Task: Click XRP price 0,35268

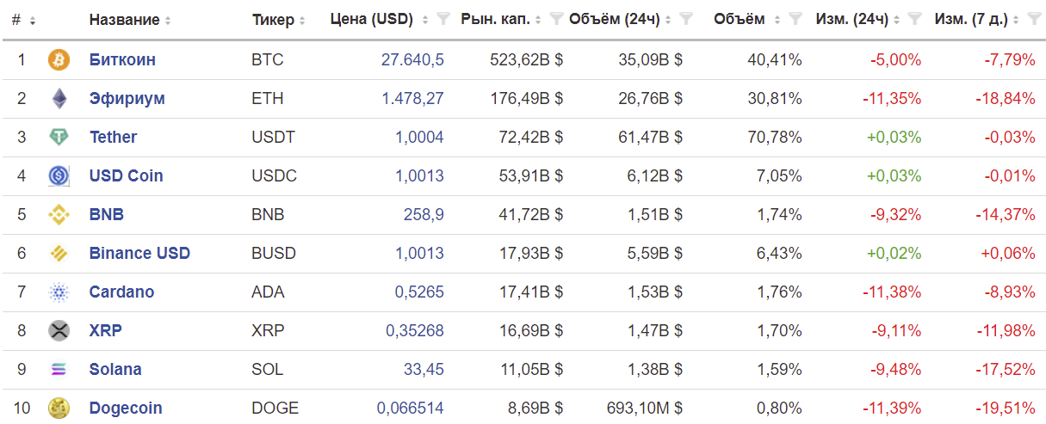Action: (x=415, y=331)
